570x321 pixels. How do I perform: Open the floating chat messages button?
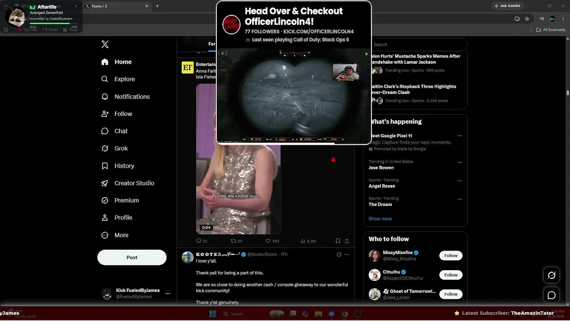551,295
